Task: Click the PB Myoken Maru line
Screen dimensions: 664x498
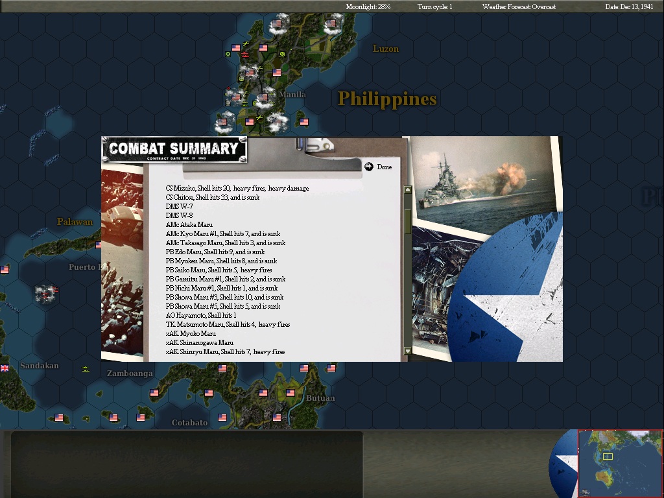Action: pos(221,261)
